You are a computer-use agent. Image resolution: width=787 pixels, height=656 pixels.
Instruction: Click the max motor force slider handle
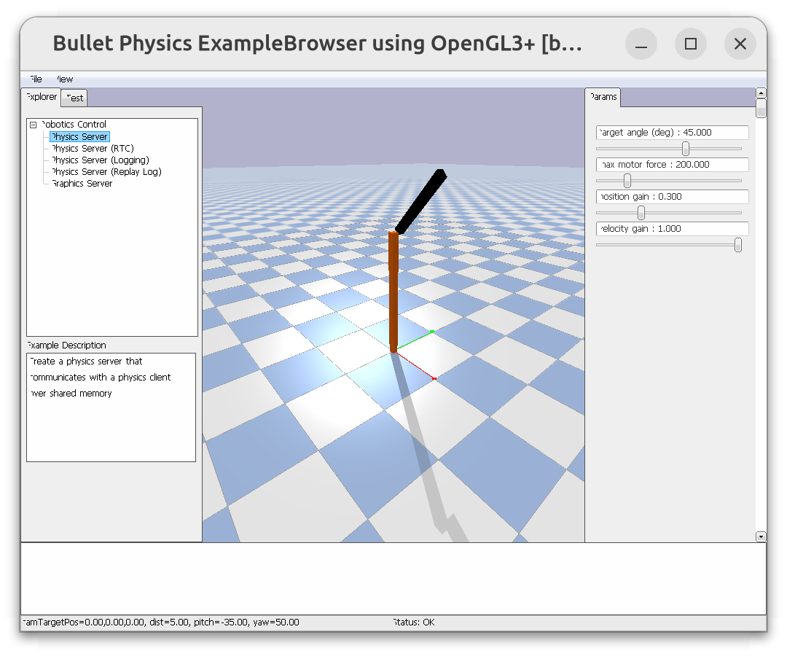point(627,181)
